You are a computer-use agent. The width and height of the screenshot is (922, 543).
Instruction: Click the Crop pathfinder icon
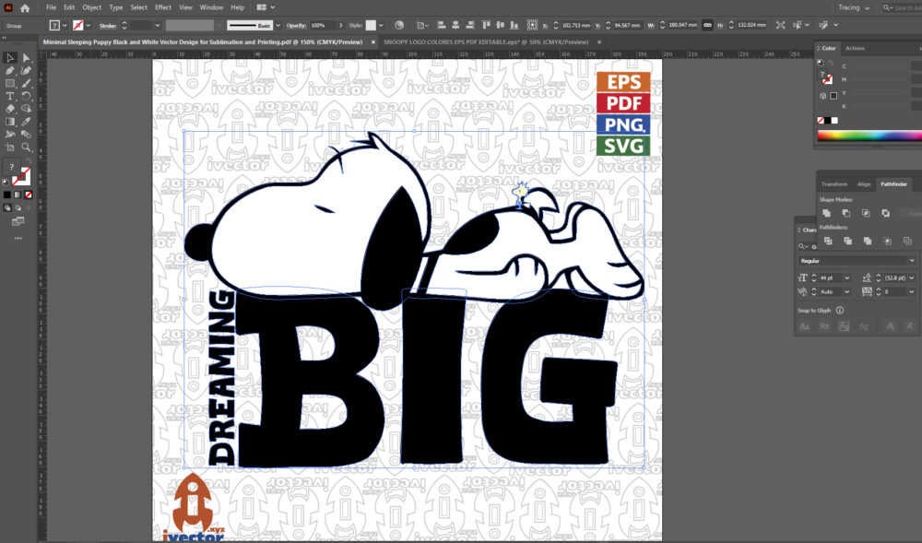tap(887, 241)
